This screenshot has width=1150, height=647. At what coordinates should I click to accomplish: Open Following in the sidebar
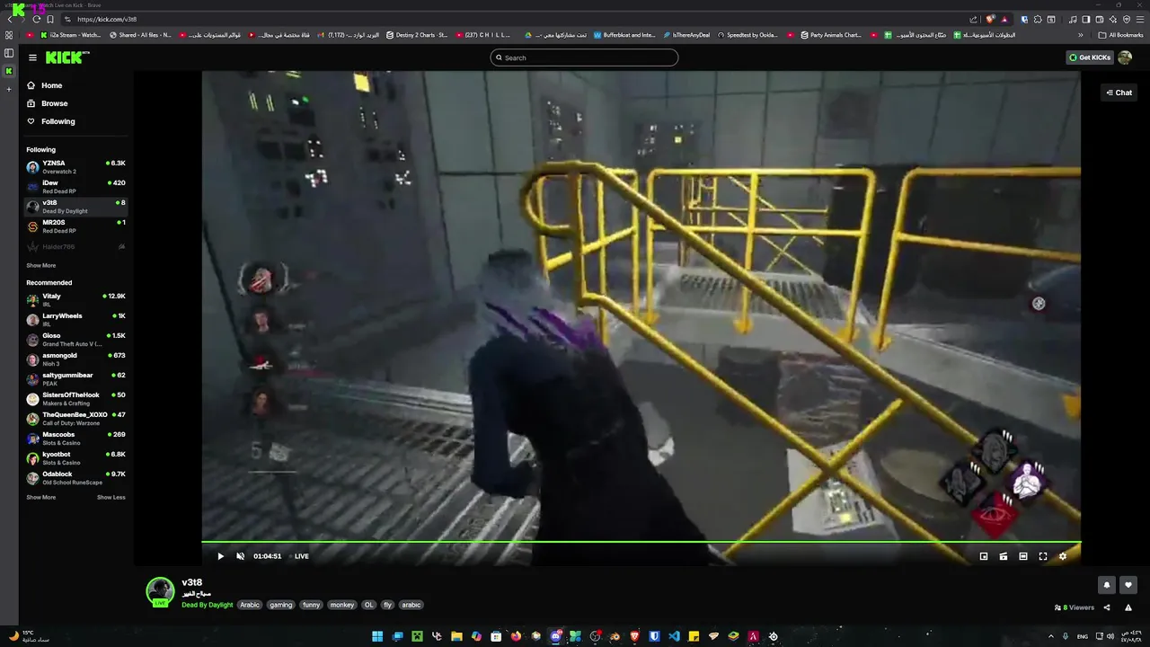point(57,121)
